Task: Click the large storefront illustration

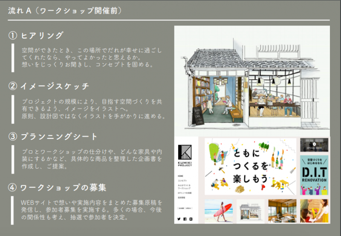Action: point(251,81)
